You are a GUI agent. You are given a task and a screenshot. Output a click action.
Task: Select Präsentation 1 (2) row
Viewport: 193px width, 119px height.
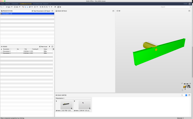pyautogui.click(x=27, y=14)
